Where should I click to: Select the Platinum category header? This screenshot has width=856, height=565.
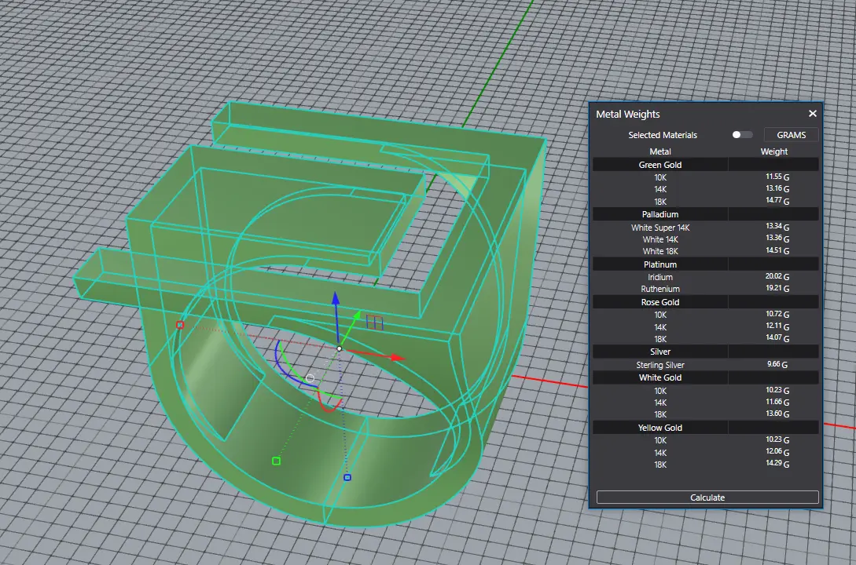660,264
